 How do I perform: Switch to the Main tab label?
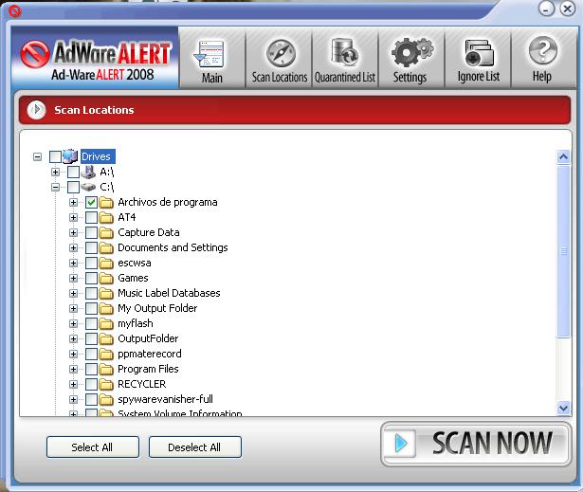[x=212, y=78]
